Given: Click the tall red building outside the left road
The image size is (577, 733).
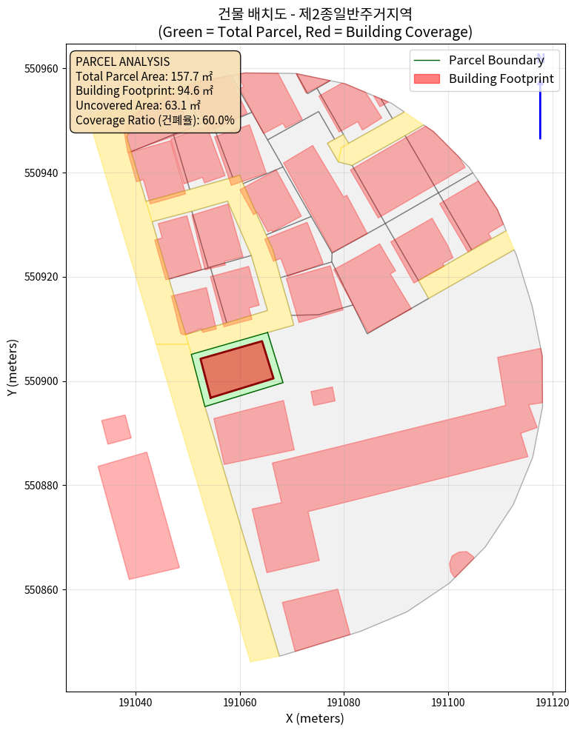Looking at the screenshot, I should pyautogui.click(x=139, y=515).
